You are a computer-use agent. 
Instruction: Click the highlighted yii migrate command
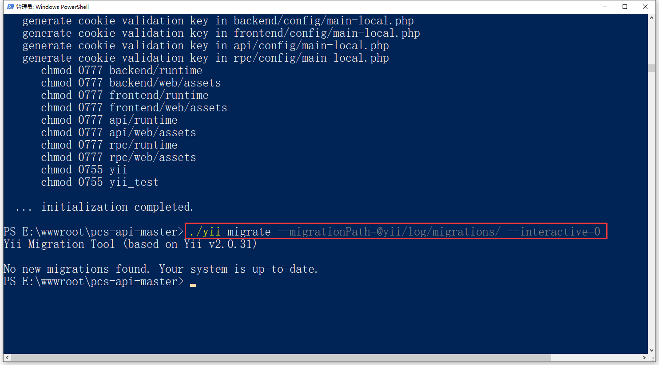pos(395,232)
